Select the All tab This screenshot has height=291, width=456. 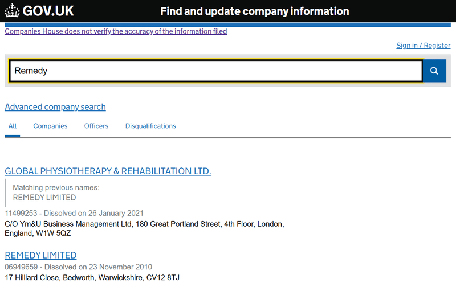click(x=12, y=126)
